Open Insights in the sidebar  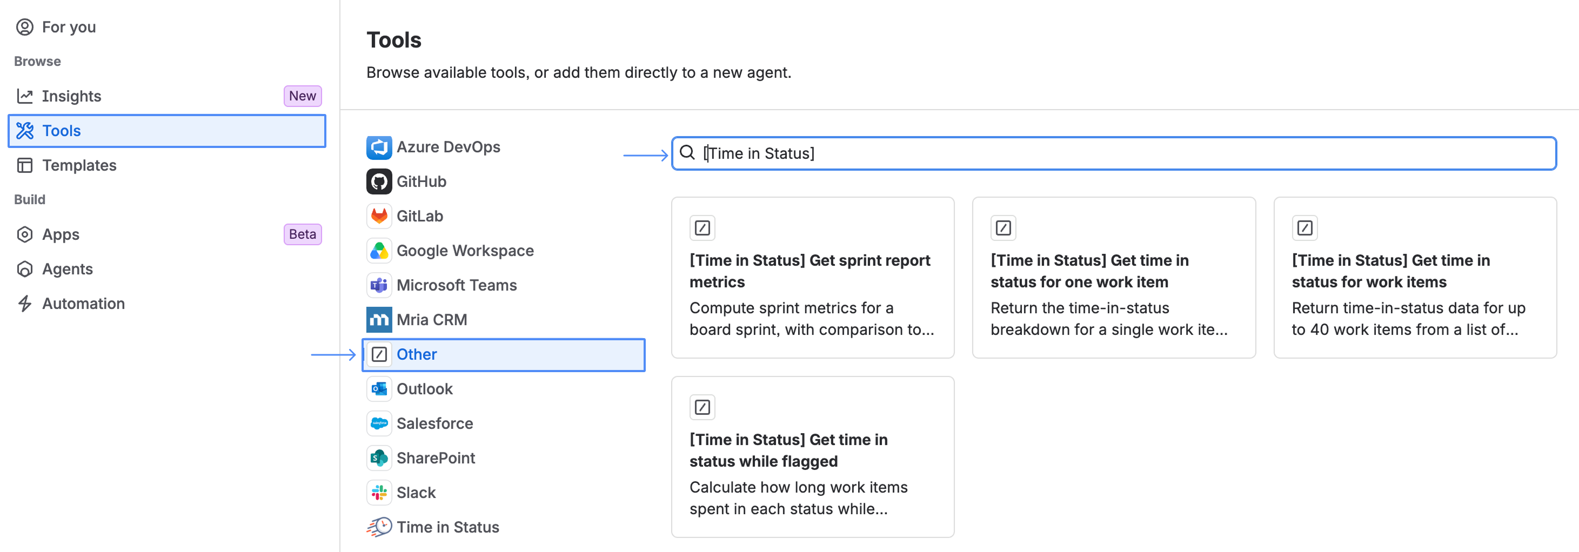click(x=167, y=96)
